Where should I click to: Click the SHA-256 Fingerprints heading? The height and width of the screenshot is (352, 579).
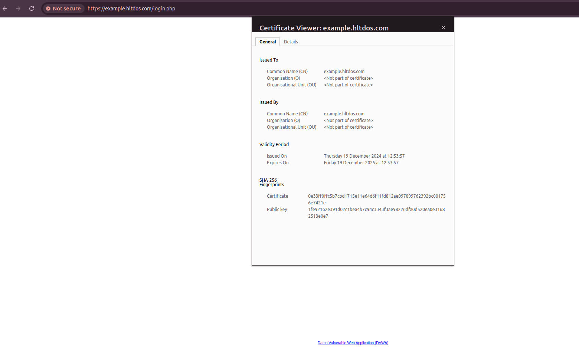(272, 182)
